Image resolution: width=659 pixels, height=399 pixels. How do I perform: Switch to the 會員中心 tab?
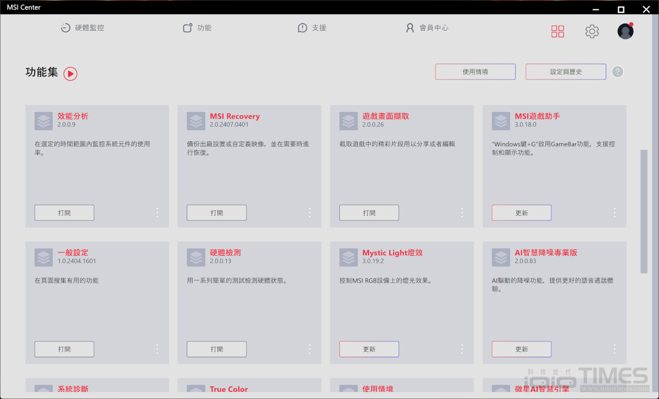pyautogui.click(x=427, y=27)
